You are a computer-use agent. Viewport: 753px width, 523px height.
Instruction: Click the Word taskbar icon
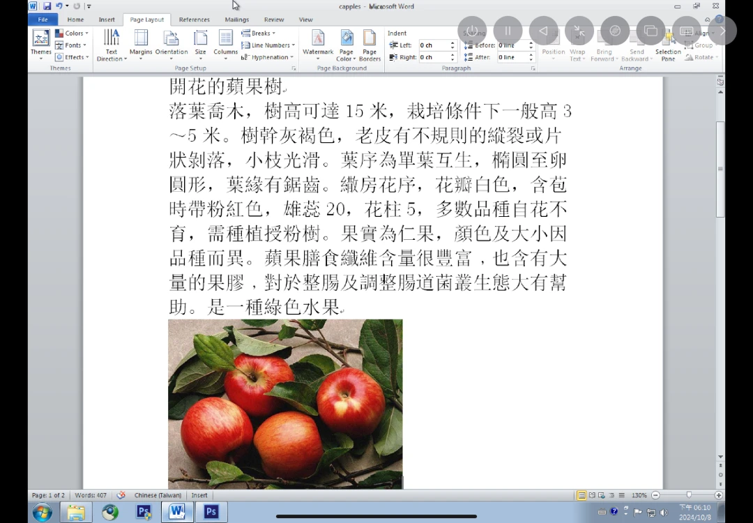click(x=176, y=512)
